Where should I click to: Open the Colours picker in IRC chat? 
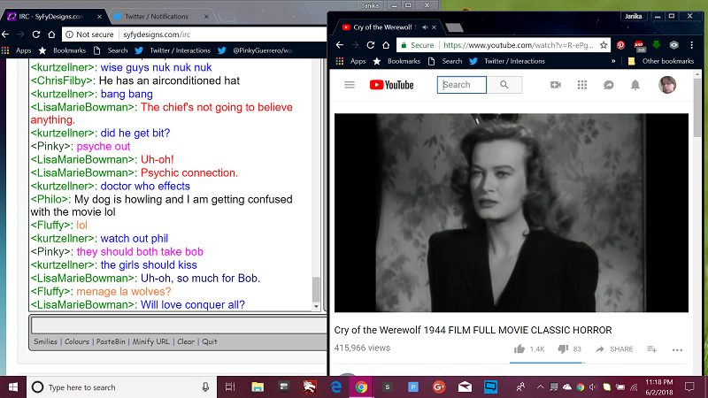tap(77, 341)
